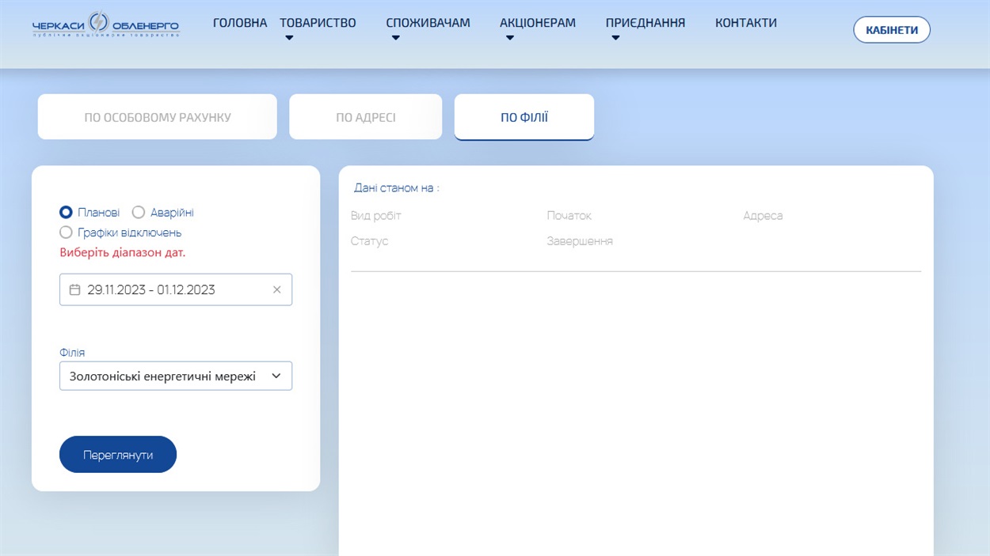Expand the Приєднання menu arrow
This screenshot has height=556, width=990.
615,38
